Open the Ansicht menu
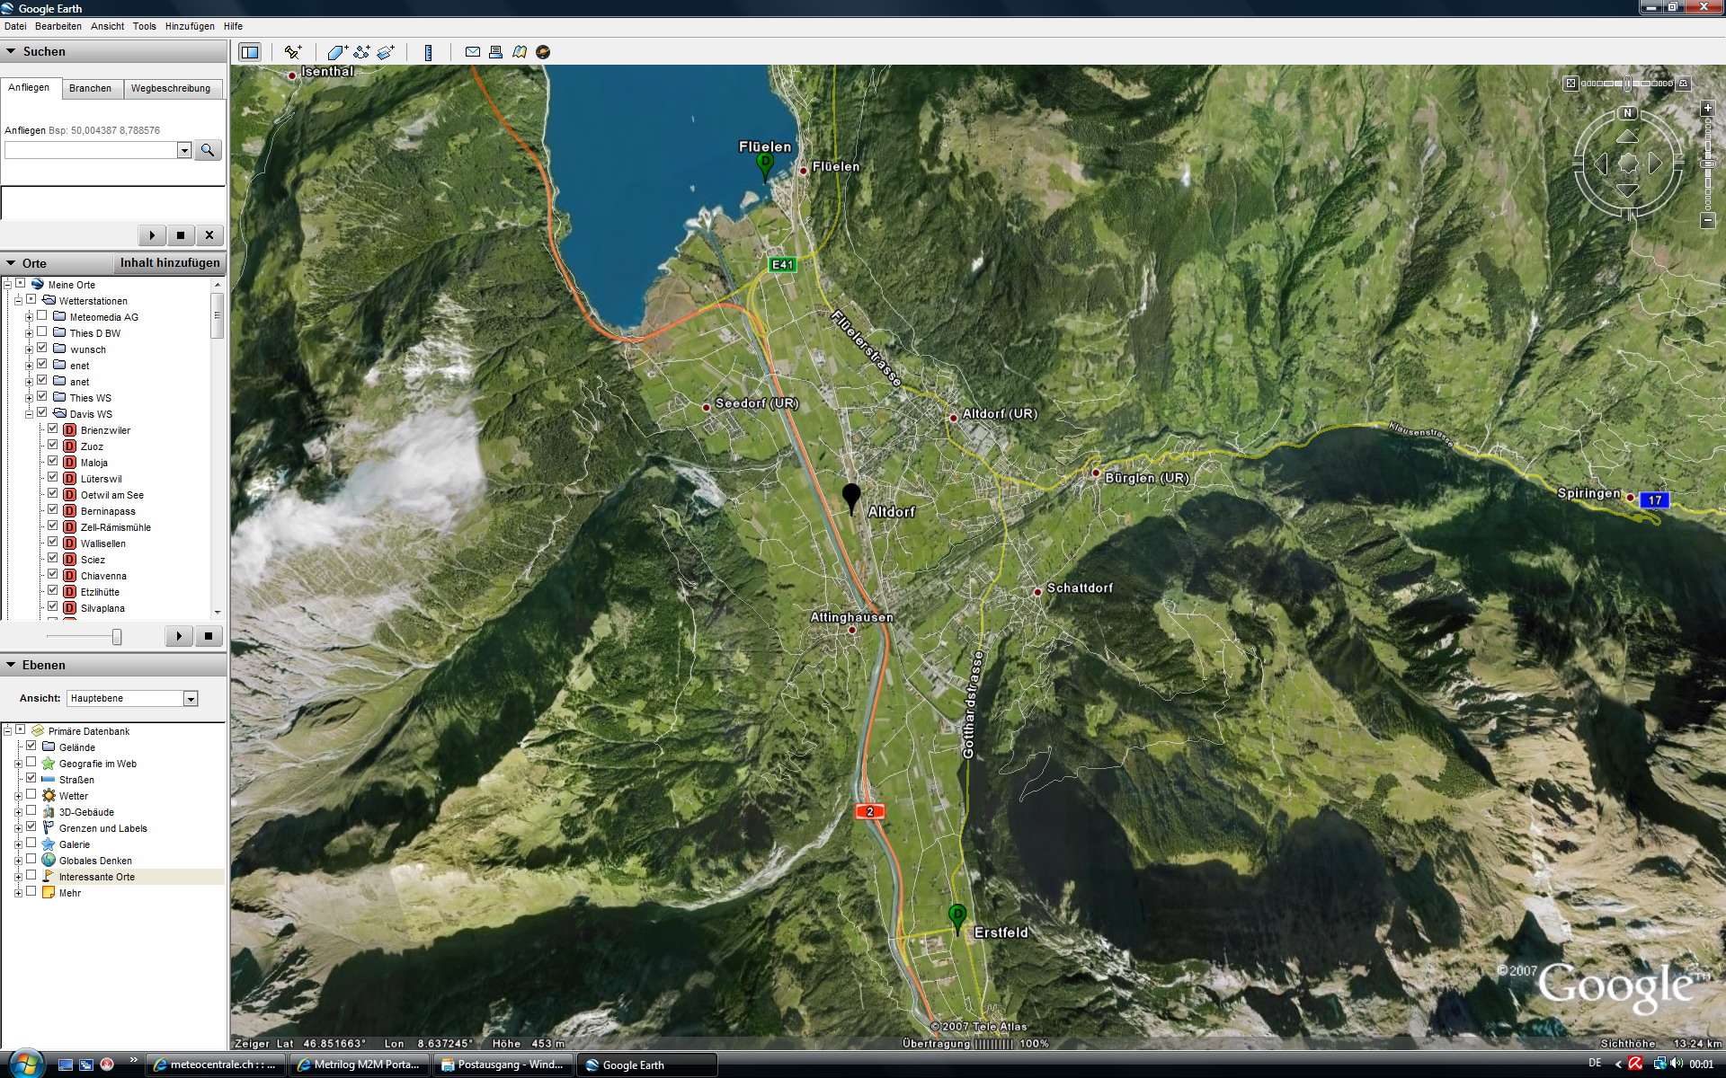Viewport: 1726px width, 1078px height. pos(108,26)
